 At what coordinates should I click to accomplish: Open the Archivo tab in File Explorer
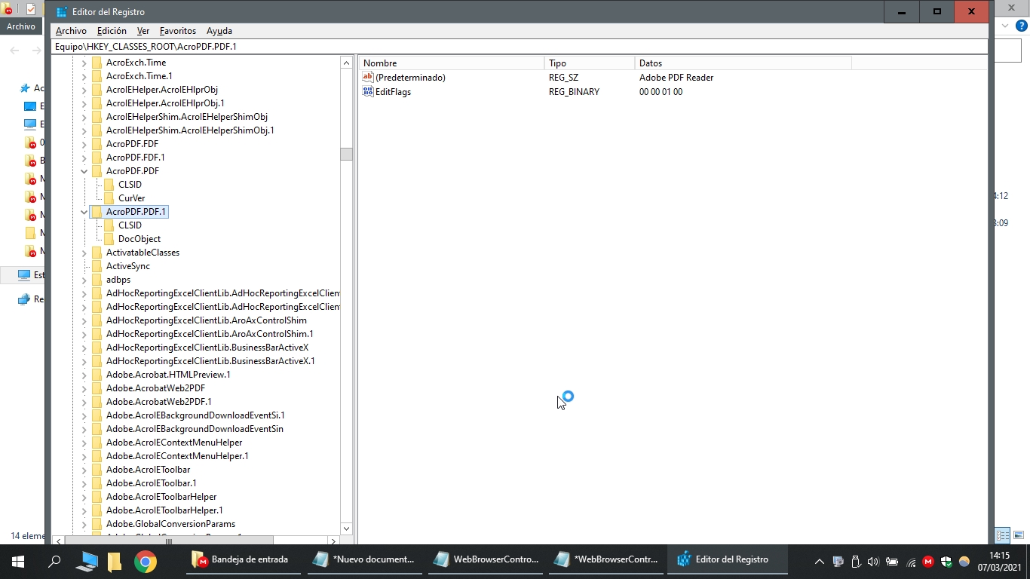coord(21,26)
